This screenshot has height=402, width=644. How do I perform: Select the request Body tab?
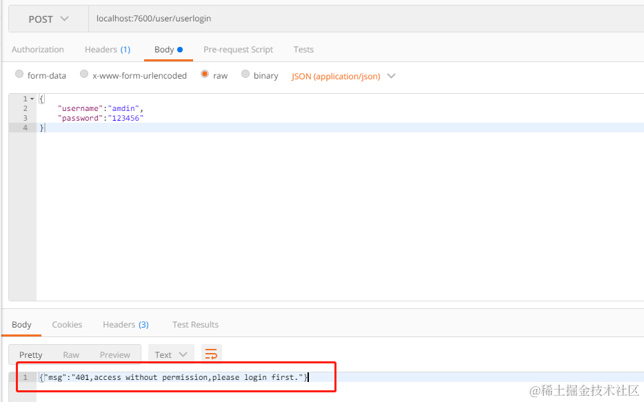pyautogui.click(x=168, y=50)
